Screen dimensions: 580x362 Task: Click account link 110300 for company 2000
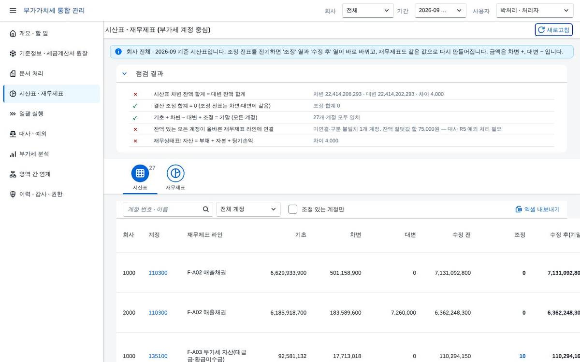(158, 313)
